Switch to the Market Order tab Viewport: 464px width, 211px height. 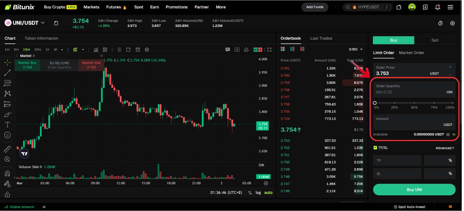click(x=412, y=53)
